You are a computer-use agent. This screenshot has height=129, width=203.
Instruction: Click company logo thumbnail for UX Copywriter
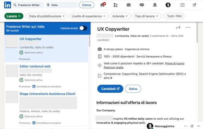pos(12,42)
